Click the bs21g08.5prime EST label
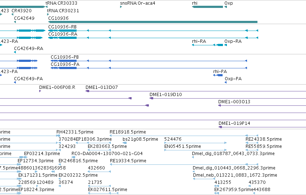Screen dimensions: 306x195 pyautogui.click(x=140, y=139)
